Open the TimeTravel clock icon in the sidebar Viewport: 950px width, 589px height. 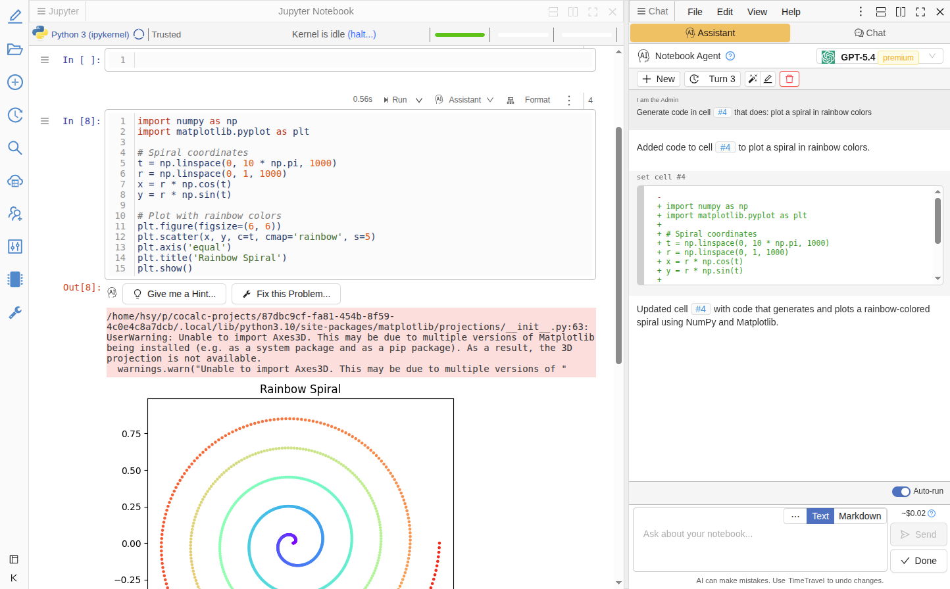coord(14,115)
